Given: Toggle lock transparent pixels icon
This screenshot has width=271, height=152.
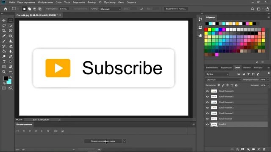Looking at the screenshot, I should click(219, 85).
